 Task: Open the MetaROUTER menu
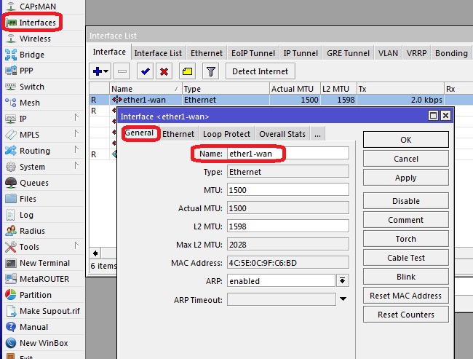point(44,279)
